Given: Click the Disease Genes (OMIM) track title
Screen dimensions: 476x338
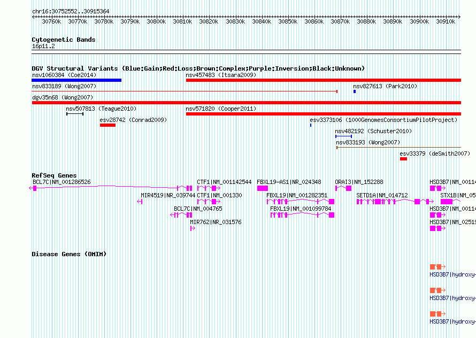Looking at the screenshot, I should pos(69,254).
